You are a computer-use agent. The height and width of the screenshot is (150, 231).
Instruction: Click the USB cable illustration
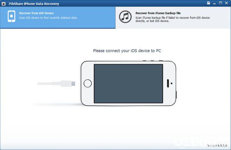(x=56, y=83)
